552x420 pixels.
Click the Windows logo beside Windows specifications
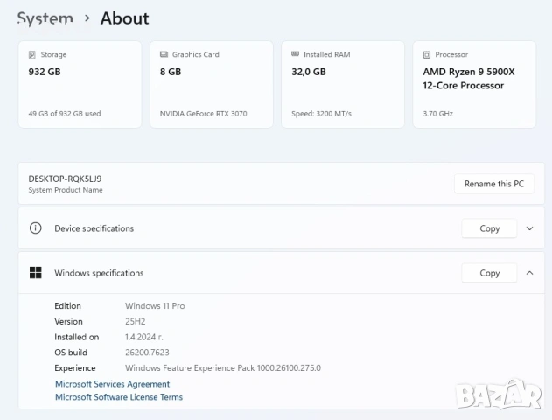coord(36,273)
